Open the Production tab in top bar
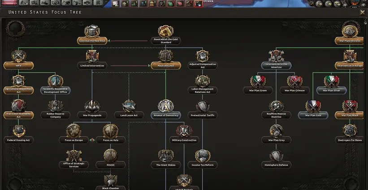Image resolution: width=368 pixels, height=190 pixels. click(77, 3)
